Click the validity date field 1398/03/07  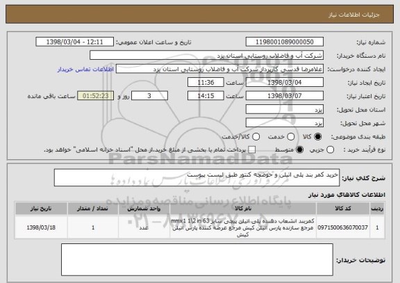tap(285, 96)
